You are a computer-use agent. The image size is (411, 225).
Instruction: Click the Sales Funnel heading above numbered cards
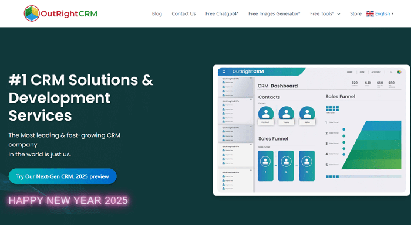coord(273,139)
